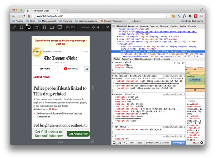Toggle the Animate option in resizer toolbar
Viewport: 215px width, 159px height.
pos(86,27)
